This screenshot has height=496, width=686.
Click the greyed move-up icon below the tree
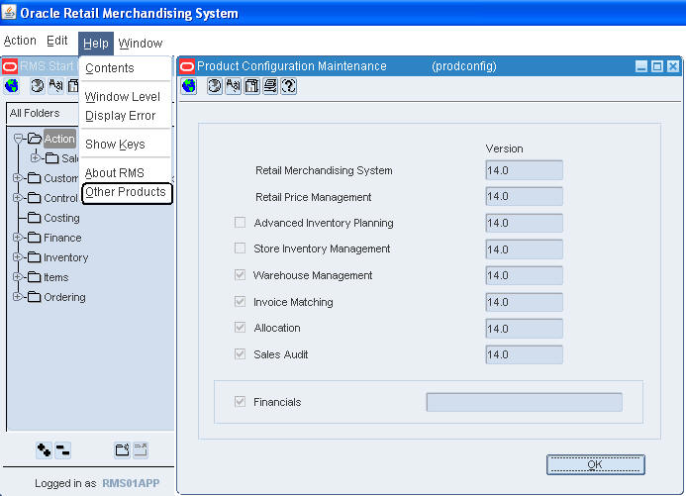click(141, 449)
